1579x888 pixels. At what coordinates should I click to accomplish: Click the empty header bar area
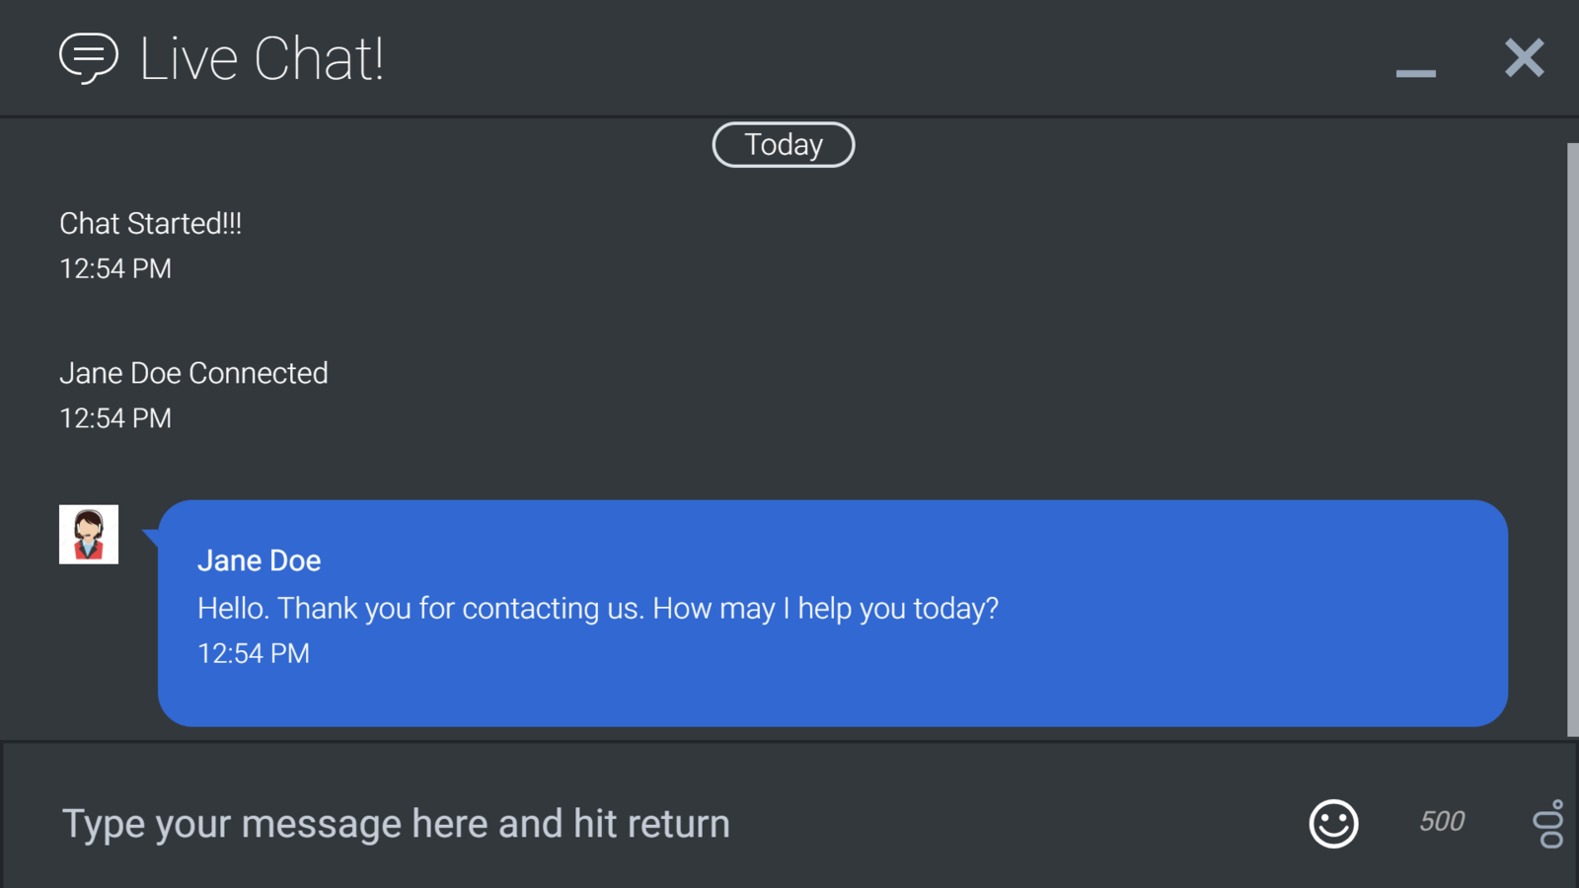pyautogui.click(x=888, y=58)
